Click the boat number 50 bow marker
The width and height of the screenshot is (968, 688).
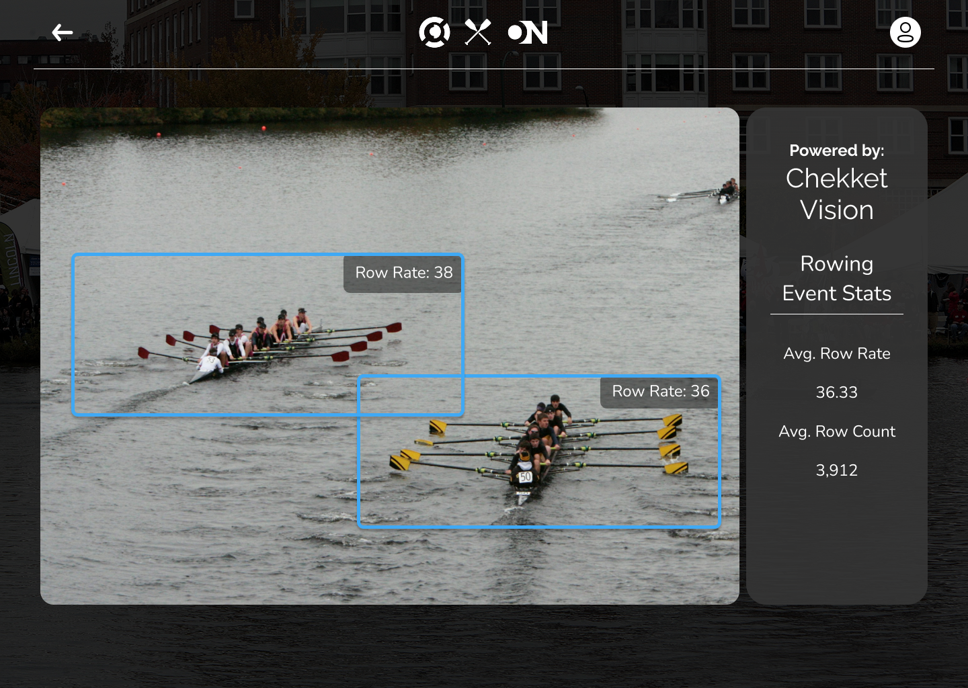pos(525,477)
